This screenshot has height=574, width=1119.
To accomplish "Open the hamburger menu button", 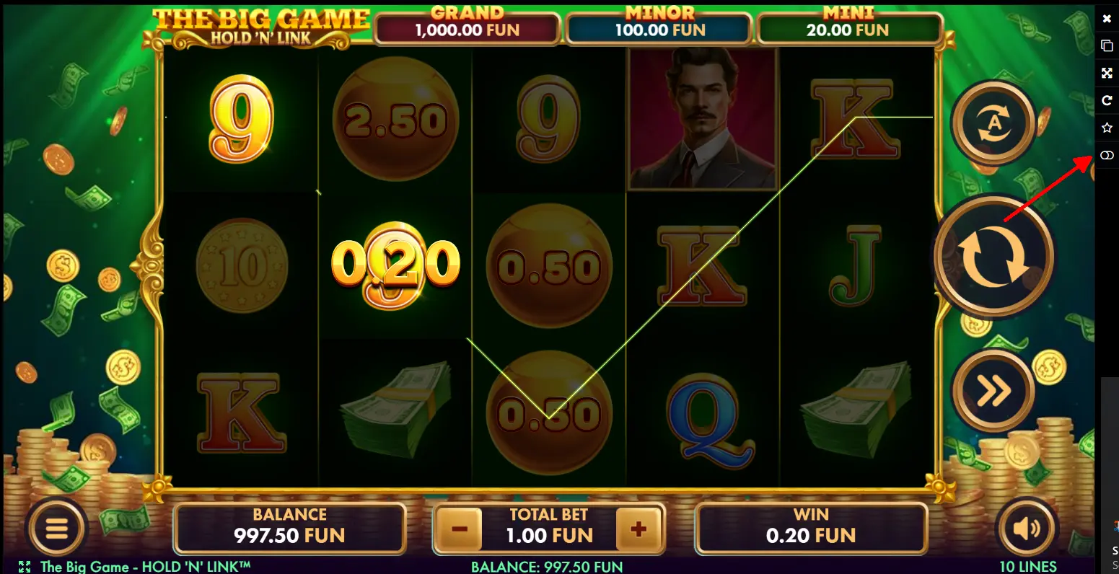I will click(x=57, y=529).
